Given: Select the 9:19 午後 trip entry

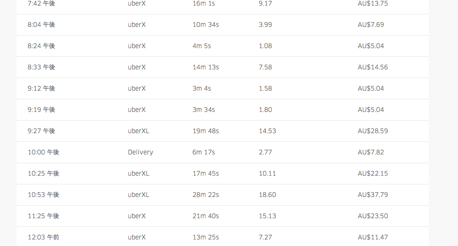Looking at the screenshot, I should coord(223,110).
